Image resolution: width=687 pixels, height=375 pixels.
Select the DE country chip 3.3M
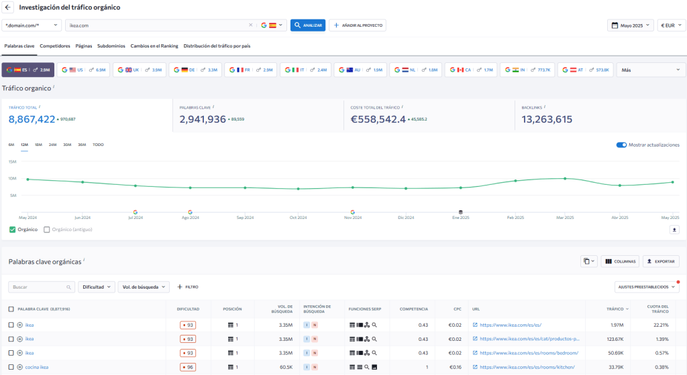tap(195, 70)
